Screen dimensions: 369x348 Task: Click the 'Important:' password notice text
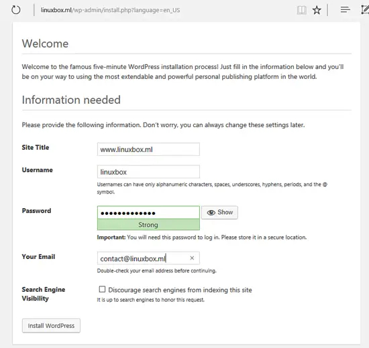(202, 238)
